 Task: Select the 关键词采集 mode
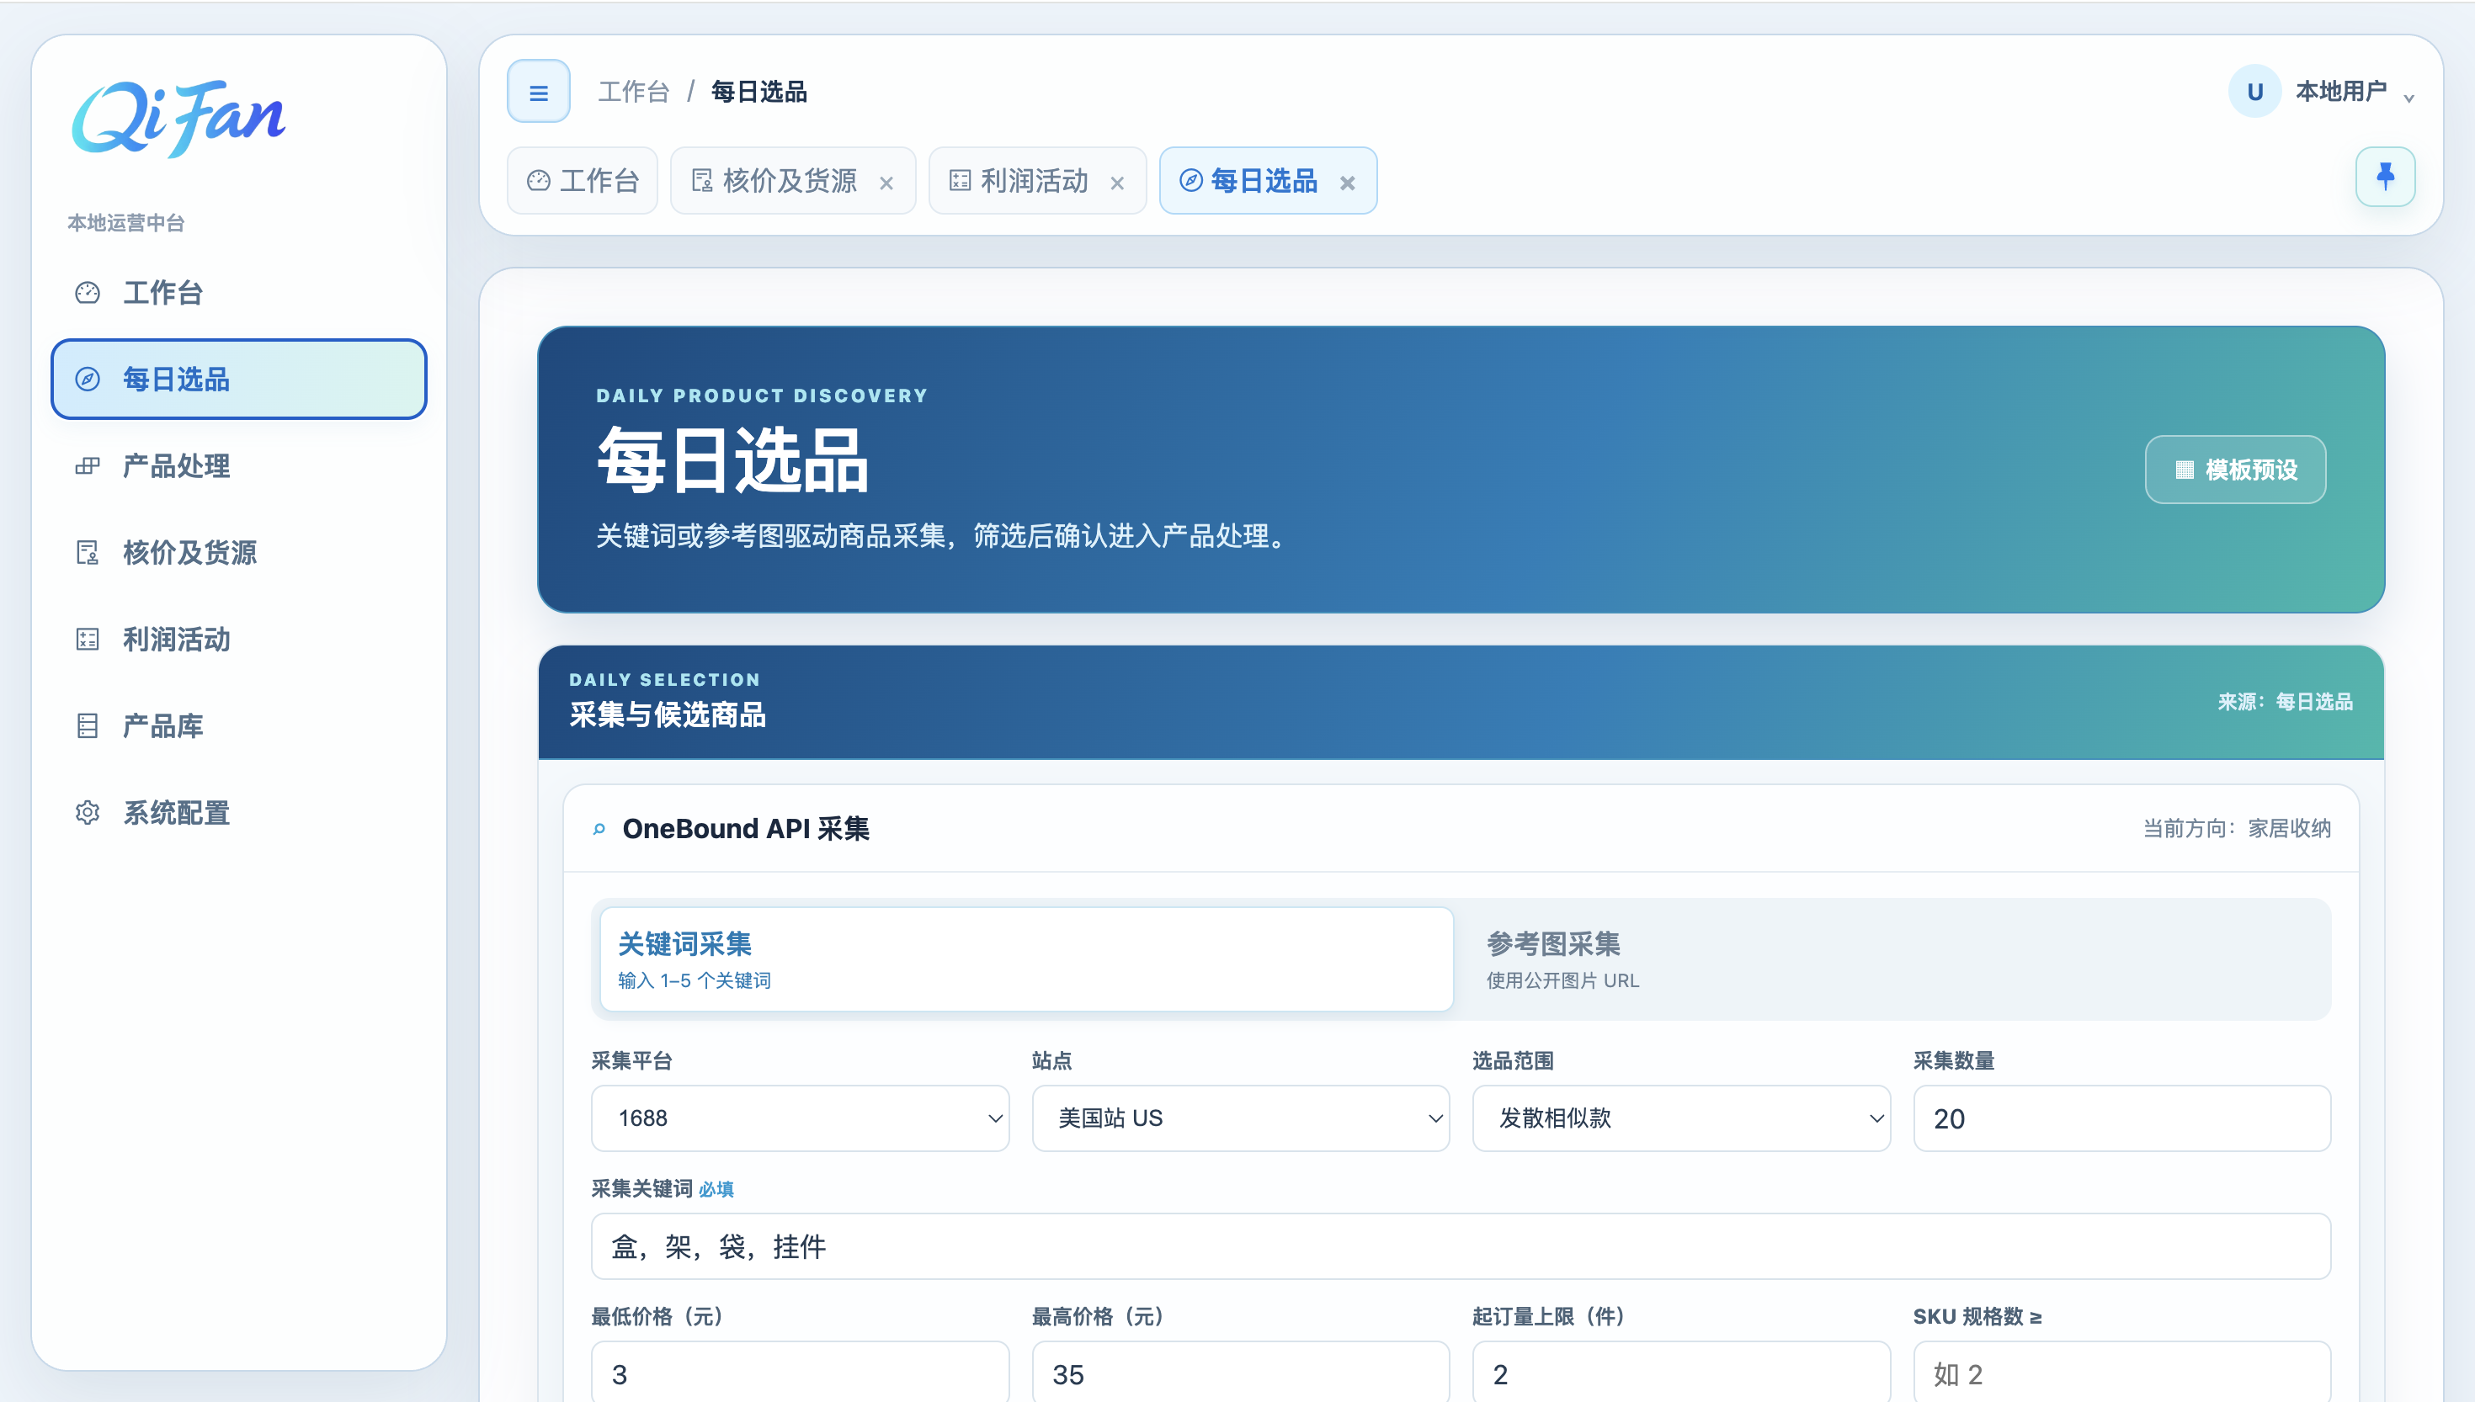point(1025,959)
